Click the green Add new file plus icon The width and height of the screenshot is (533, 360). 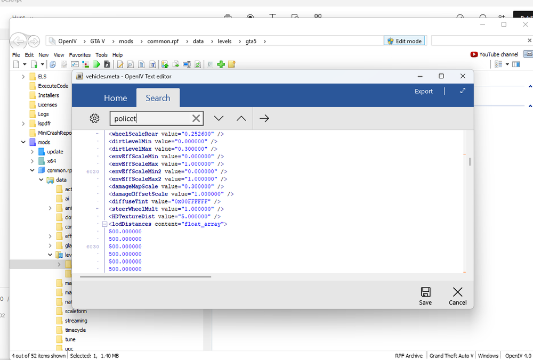(220, 64)
